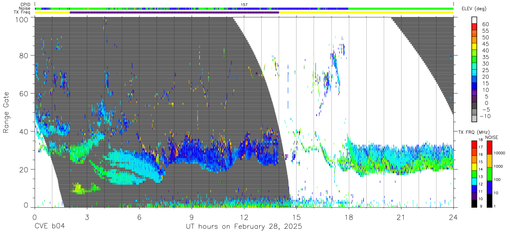Pick purple swatch between 0 and 5 in ELEV colorbar
The image size is (510, 235).
(475, 99)
